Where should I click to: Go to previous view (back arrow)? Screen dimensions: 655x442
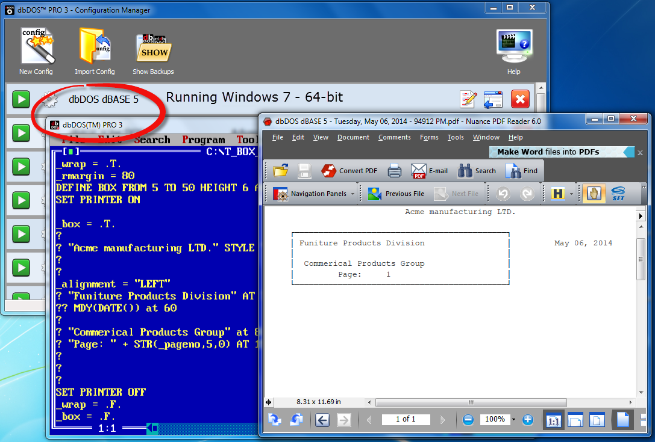tap(322, 420)
